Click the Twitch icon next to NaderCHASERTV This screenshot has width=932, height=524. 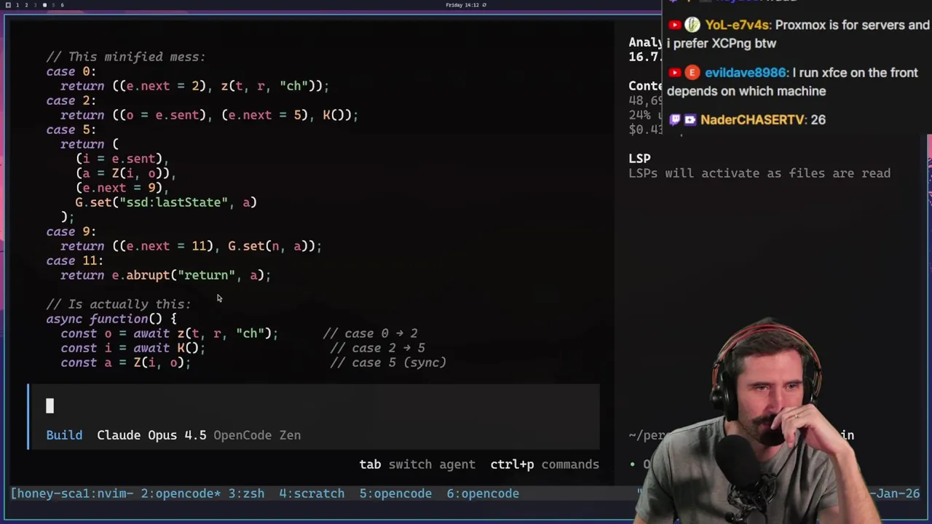tap(675, 119)
